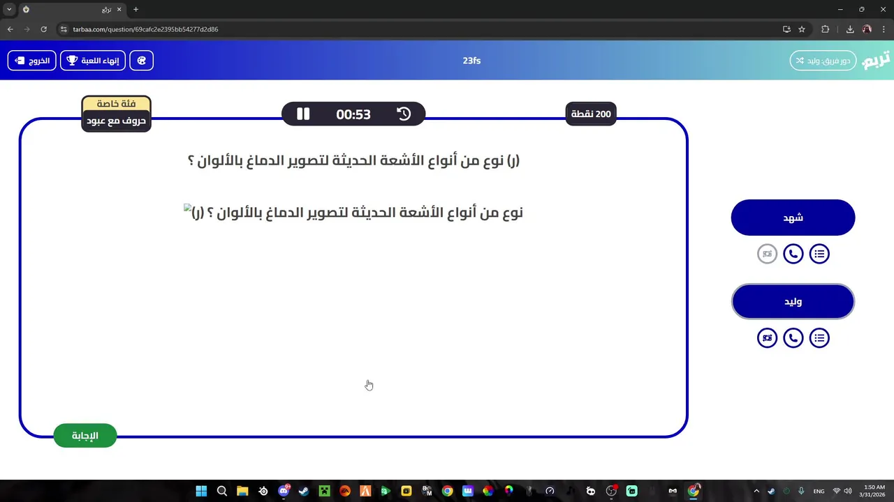Image resolution: width=894 pixels, height=502 pixels.
Task: Reset the timer with the history icon
Action: (404, 114)
